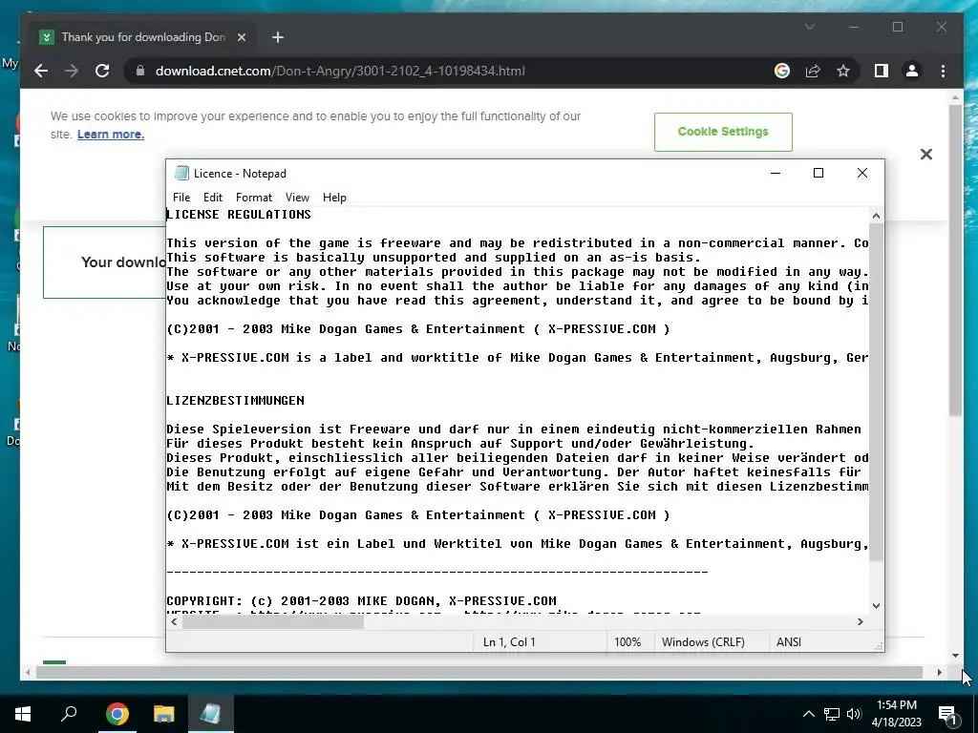Screen dimensions: 978x733
Task: Minimize the Licence Notepad window
Action: (776, 173)
